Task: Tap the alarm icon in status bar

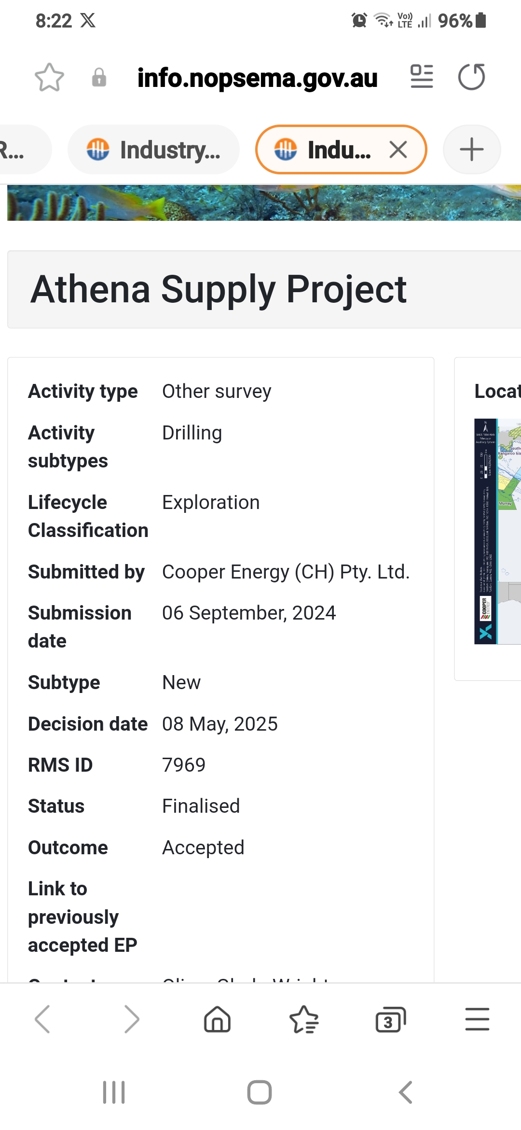Action: point(359,20)
